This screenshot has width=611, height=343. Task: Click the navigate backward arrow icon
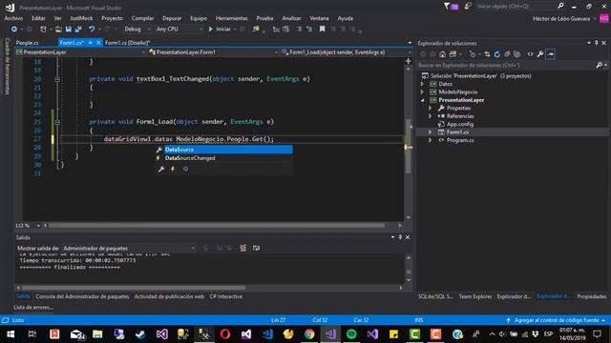pyautogui.click(x=13, y=30)
